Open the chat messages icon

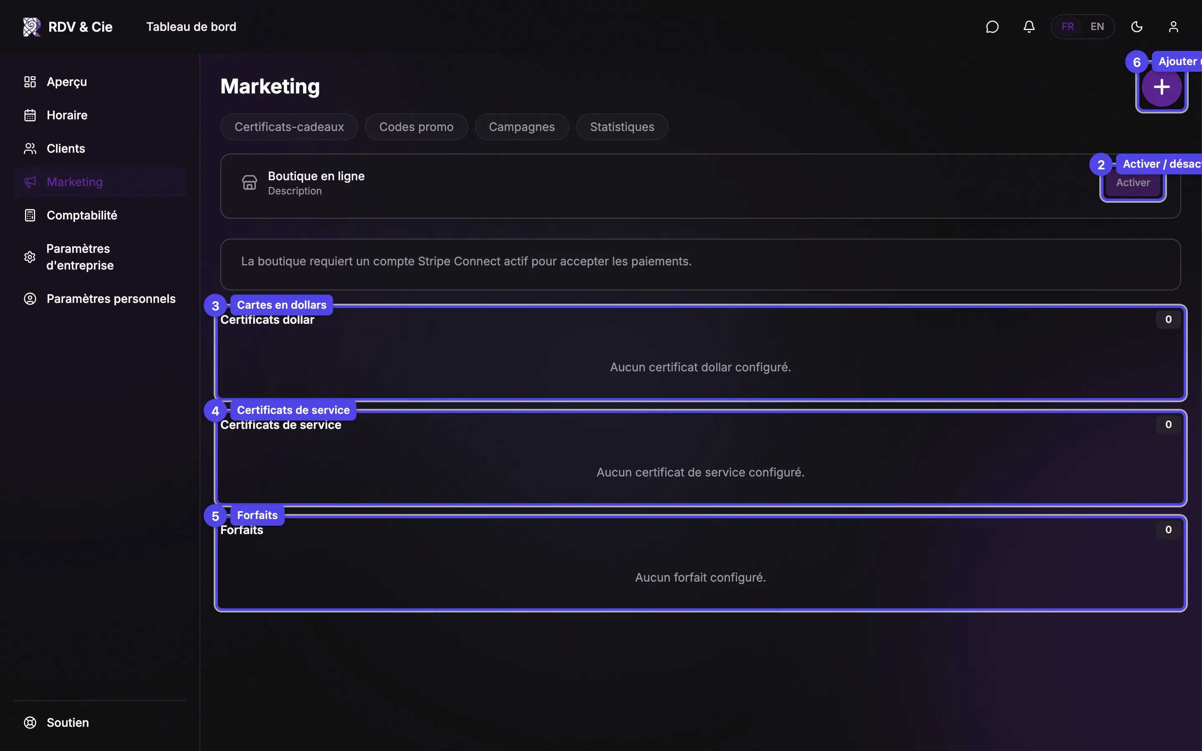tap(992, 27)
